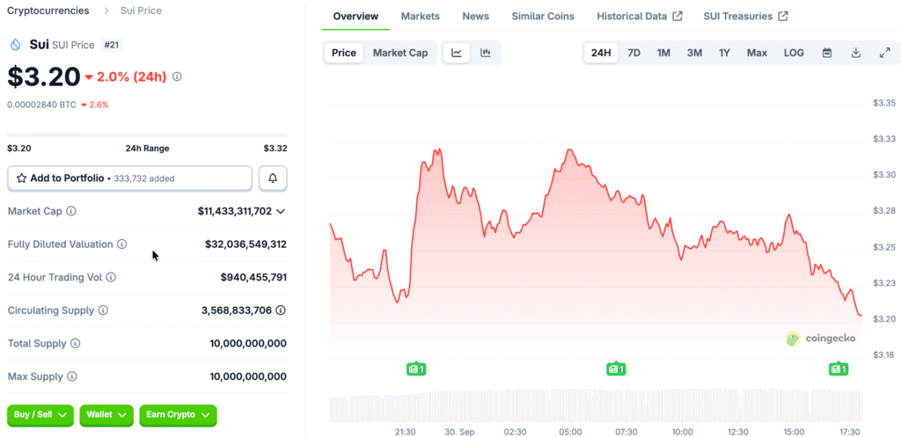This screenshot has height=437, width=901.
Task: Expand chart to fullscreen
Action: click(884, 53)
